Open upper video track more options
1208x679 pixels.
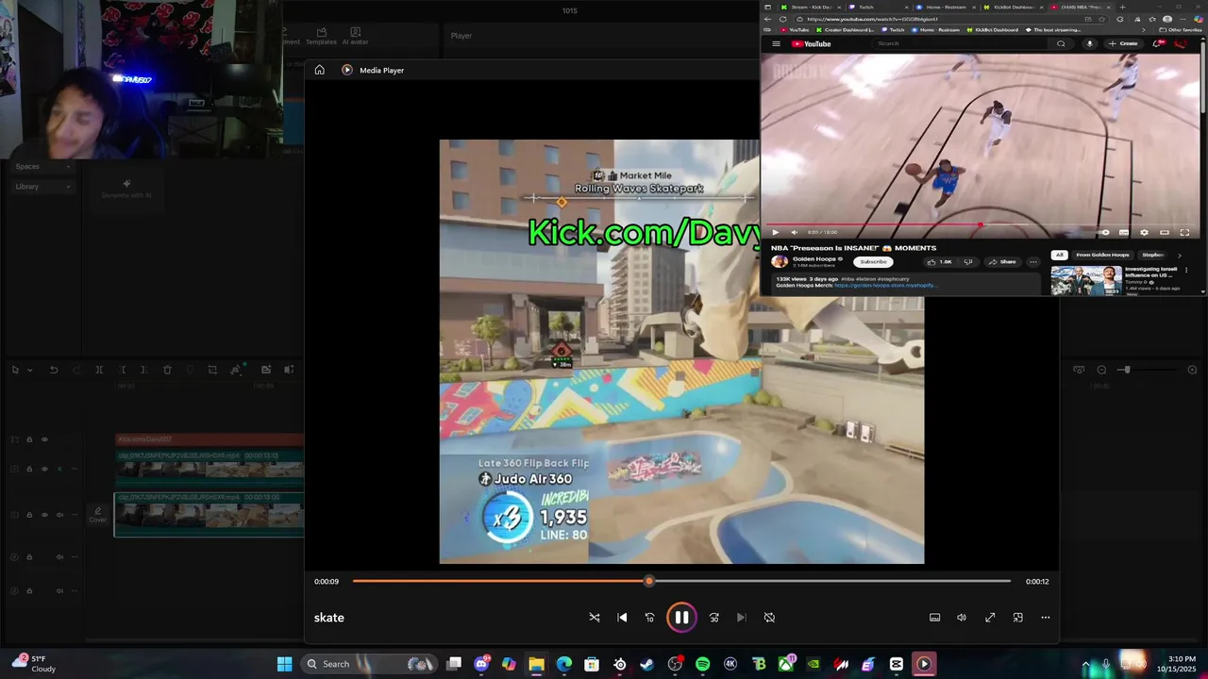[x=75, y=469]
